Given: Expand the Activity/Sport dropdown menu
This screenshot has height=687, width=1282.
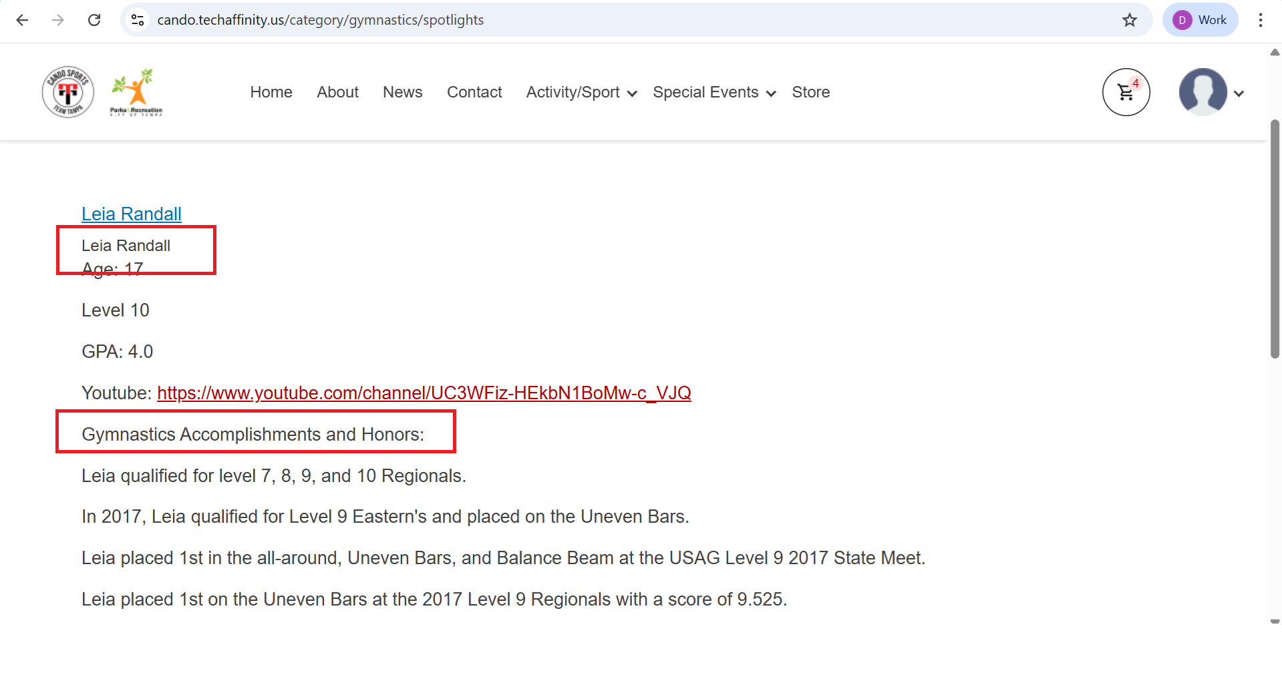Looking at the screenshot, I should (581, 92).
